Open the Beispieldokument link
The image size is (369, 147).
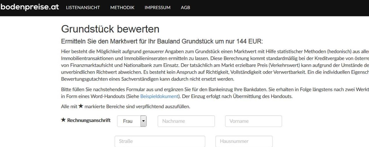(x=159, y=96)
